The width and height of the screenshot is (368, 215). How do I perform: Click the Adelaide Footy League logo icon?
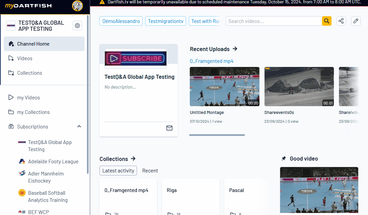22,161
